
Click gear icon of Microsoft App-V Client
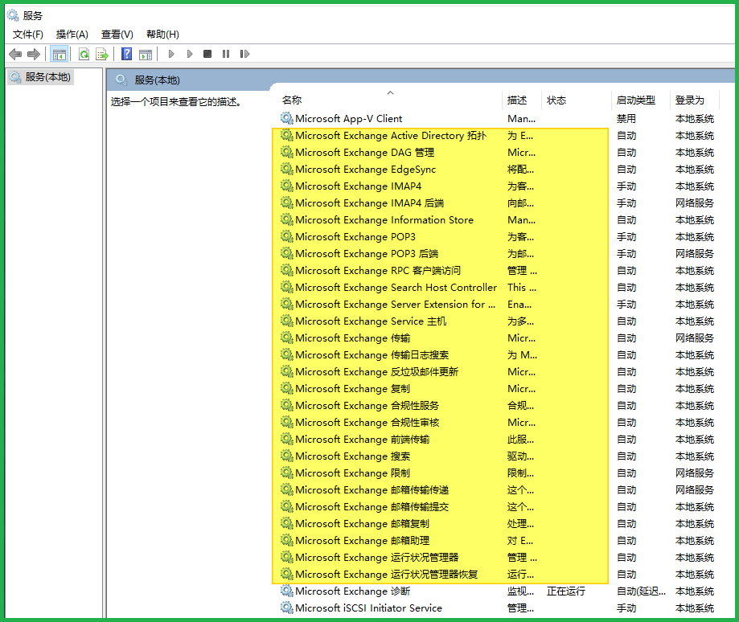[286, 118]
